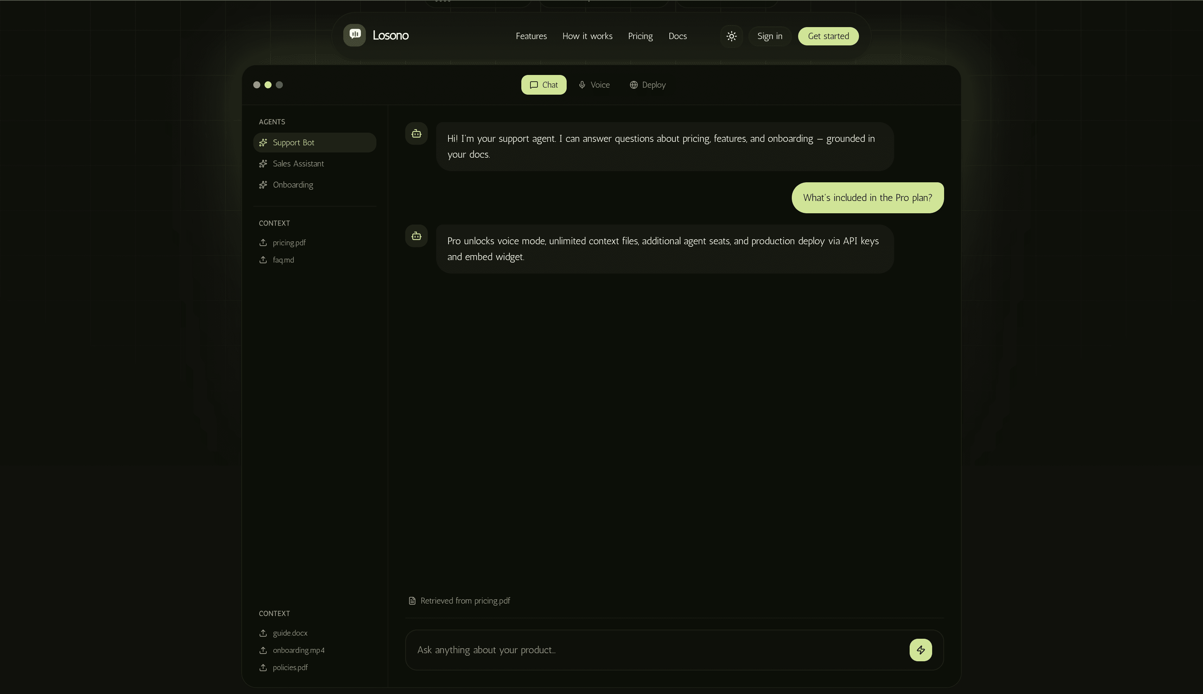Toggle the light/dark theme sun icon
The width and height of the screenshot is (1203, 694).
tap(731, 36)
